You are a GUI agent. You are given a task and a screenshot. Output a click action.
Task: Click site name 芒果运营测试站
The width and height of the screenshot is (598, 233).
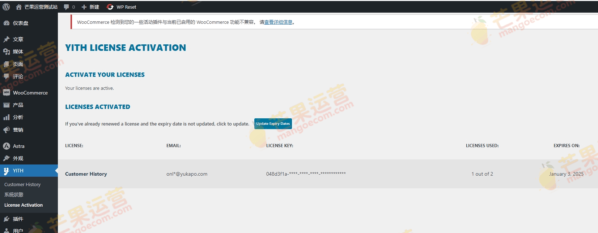[41, 7]
